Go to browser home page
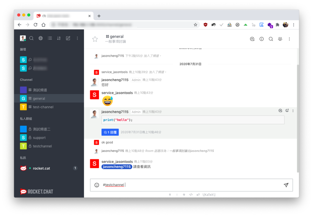 [43, 25]
